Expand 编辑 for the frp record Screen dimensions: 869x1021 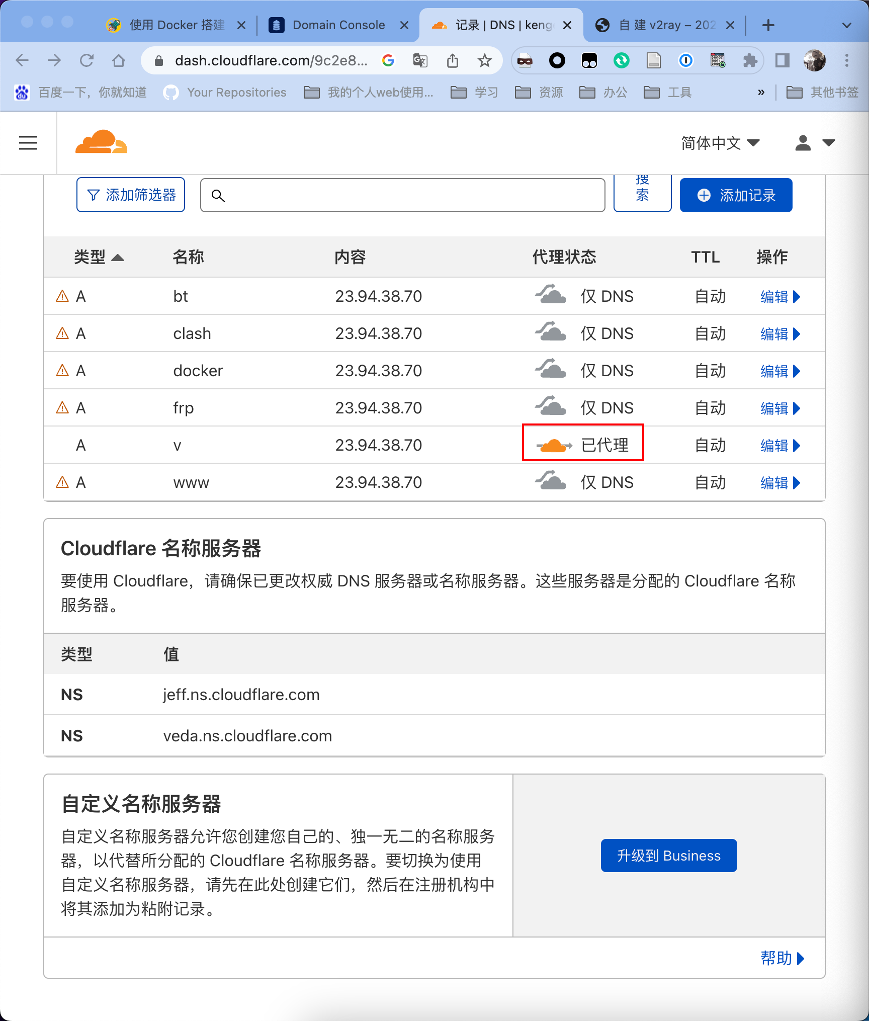780,408
